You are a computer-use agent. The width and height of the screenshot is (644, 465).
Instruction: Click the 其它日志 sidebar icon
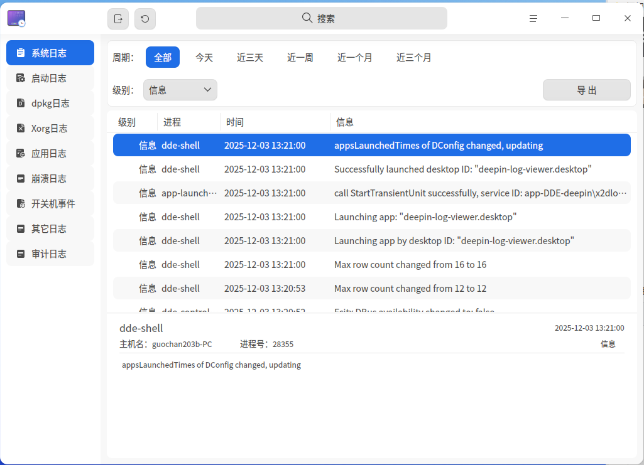pos(21,228)
